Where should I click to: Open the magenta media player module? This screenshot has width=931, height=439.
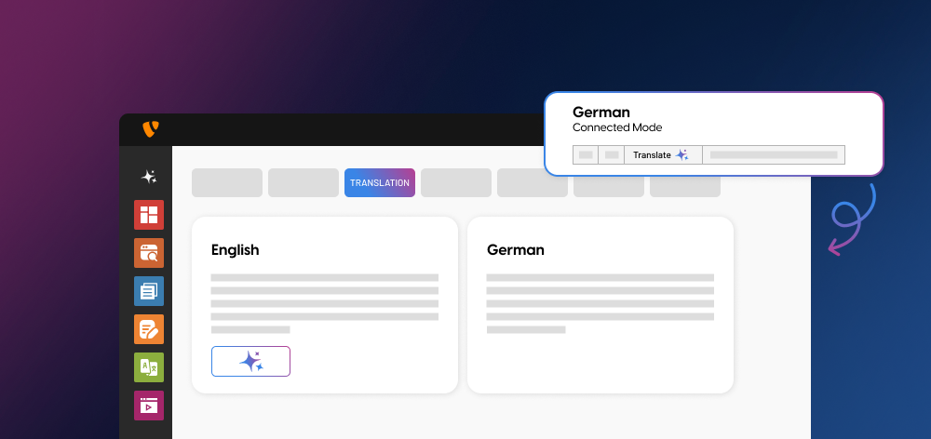(x=148, y=406)
